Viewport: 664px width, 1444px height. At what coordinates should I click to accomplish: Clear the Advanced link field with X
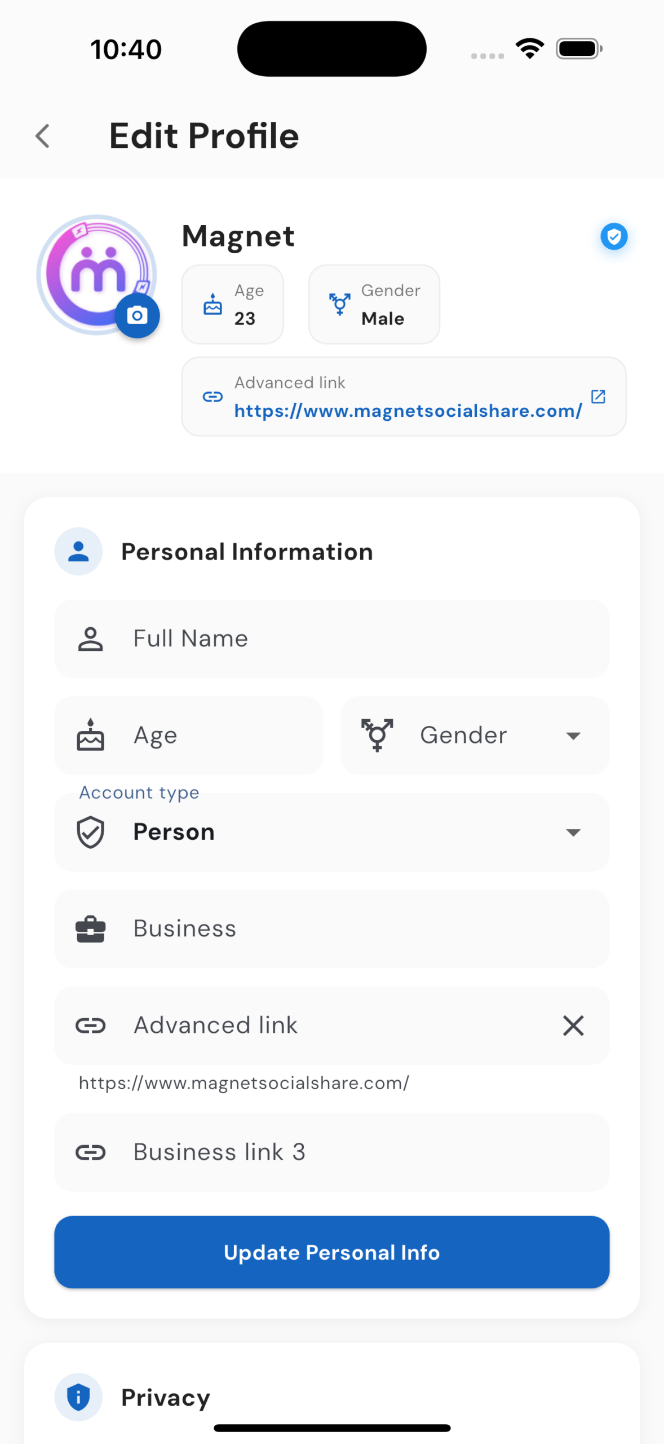pyautogui.click(x=573, y=1025)
